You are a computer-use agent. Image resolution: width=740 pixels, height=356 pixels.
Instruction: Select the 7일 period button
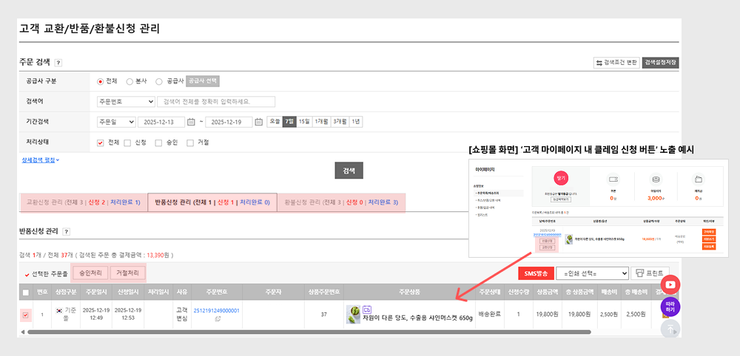click(289, 122)
